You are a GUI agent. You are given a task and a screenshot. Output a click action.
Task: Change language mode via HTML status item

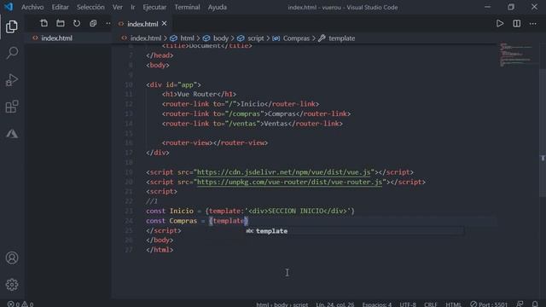[453, 304]
